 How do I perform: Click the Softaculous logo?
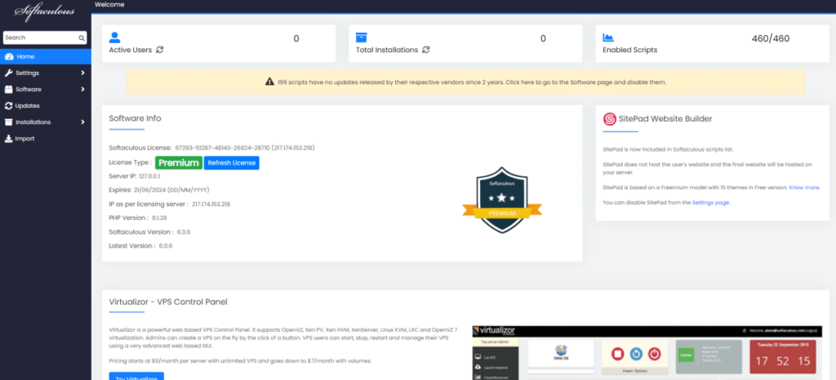[x=44, y=12]
